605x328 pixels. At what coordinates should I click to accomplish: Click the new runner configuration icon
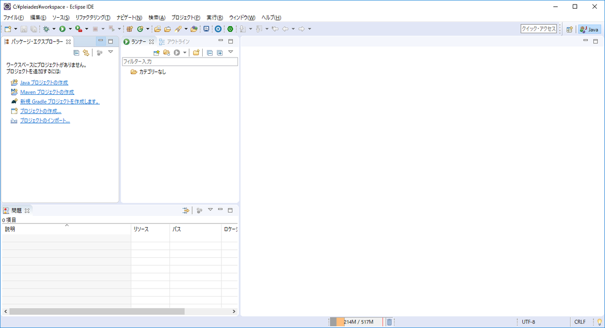156,52
